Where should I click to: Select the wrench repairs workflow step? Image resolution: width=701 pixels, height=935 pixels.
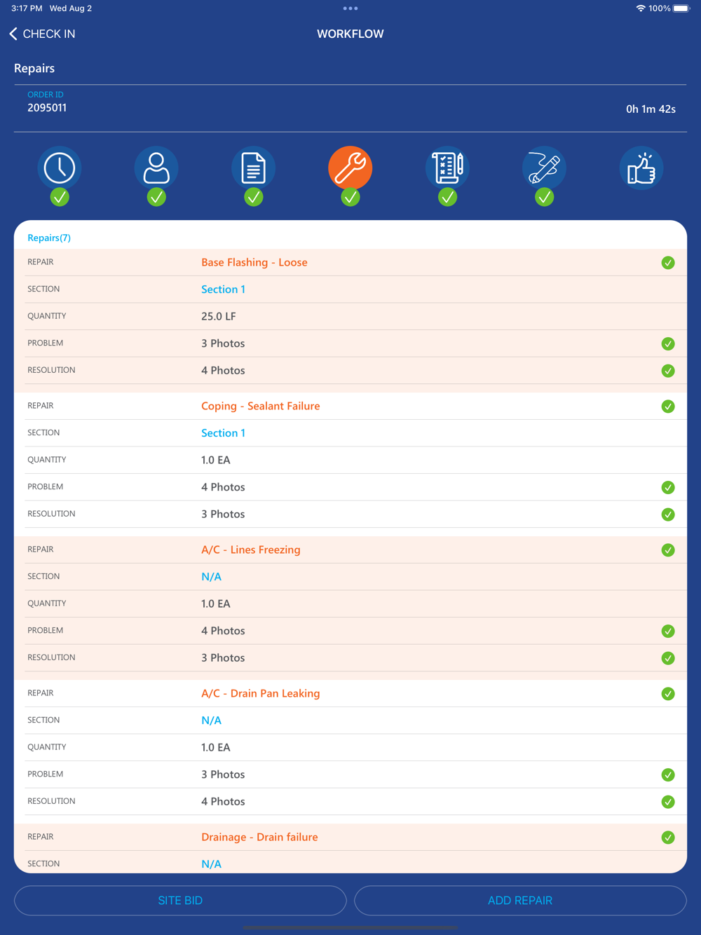point(350,168)
